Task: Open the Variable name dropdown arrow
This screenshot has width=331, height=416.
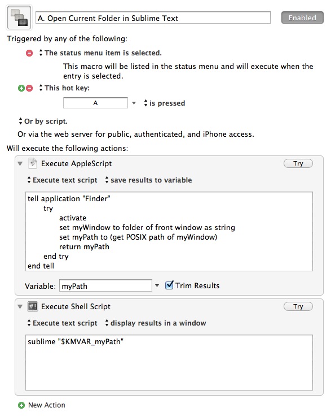Action: click(157, 286)
